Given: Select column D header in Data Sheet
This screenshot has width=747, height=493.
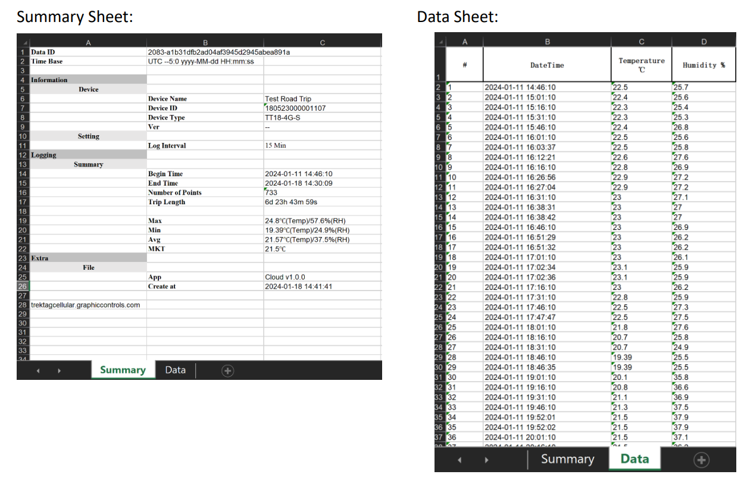Looking at the screenshot, I should tap(704, 42).
